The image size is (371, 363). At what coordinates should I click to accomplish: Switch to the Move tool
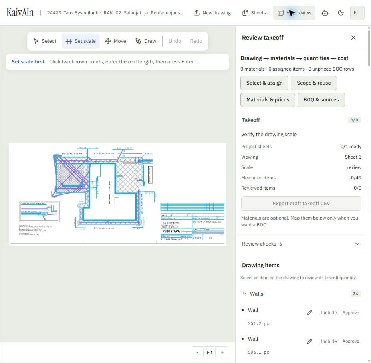[116, 41]
